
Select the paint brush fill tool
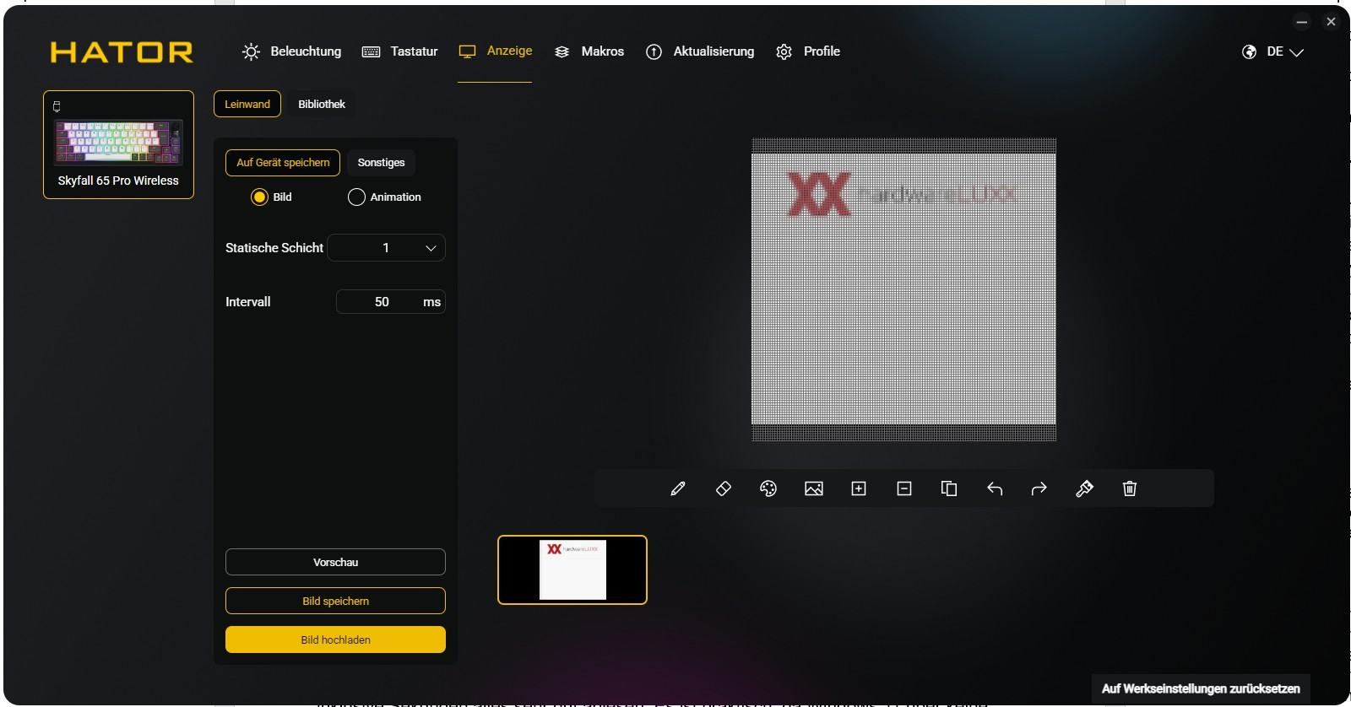coord(1085,488)
